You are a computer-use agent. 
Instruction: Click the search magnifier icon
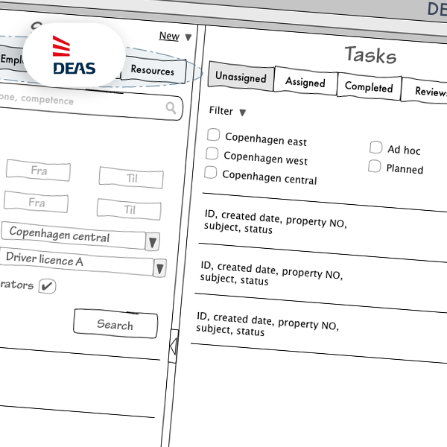click(172, 109)
